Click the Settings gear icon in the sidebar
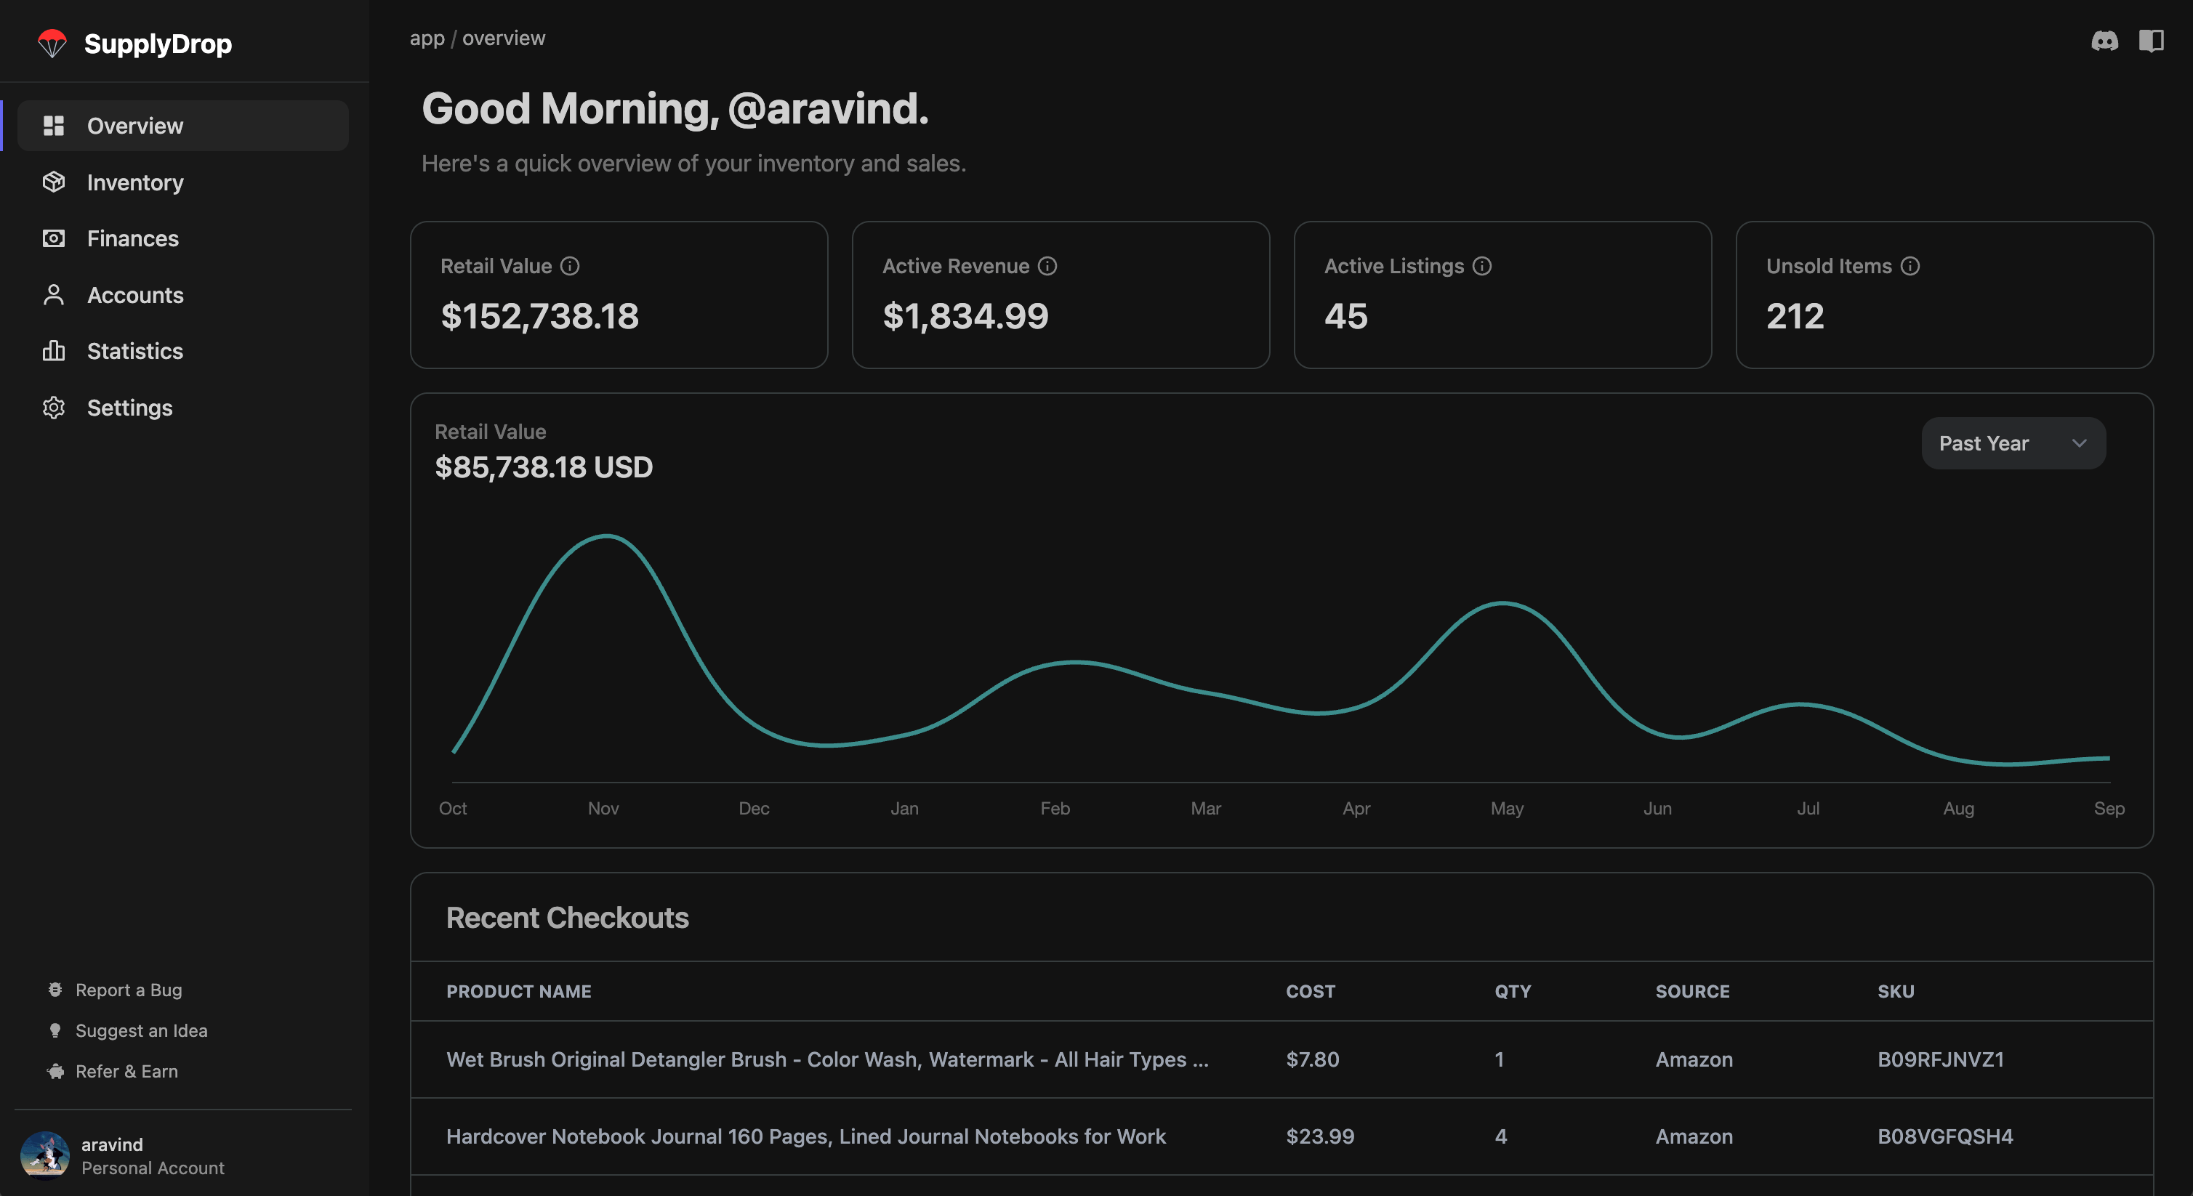Viewport: 2193px width, 1196px height. [54, 408]
